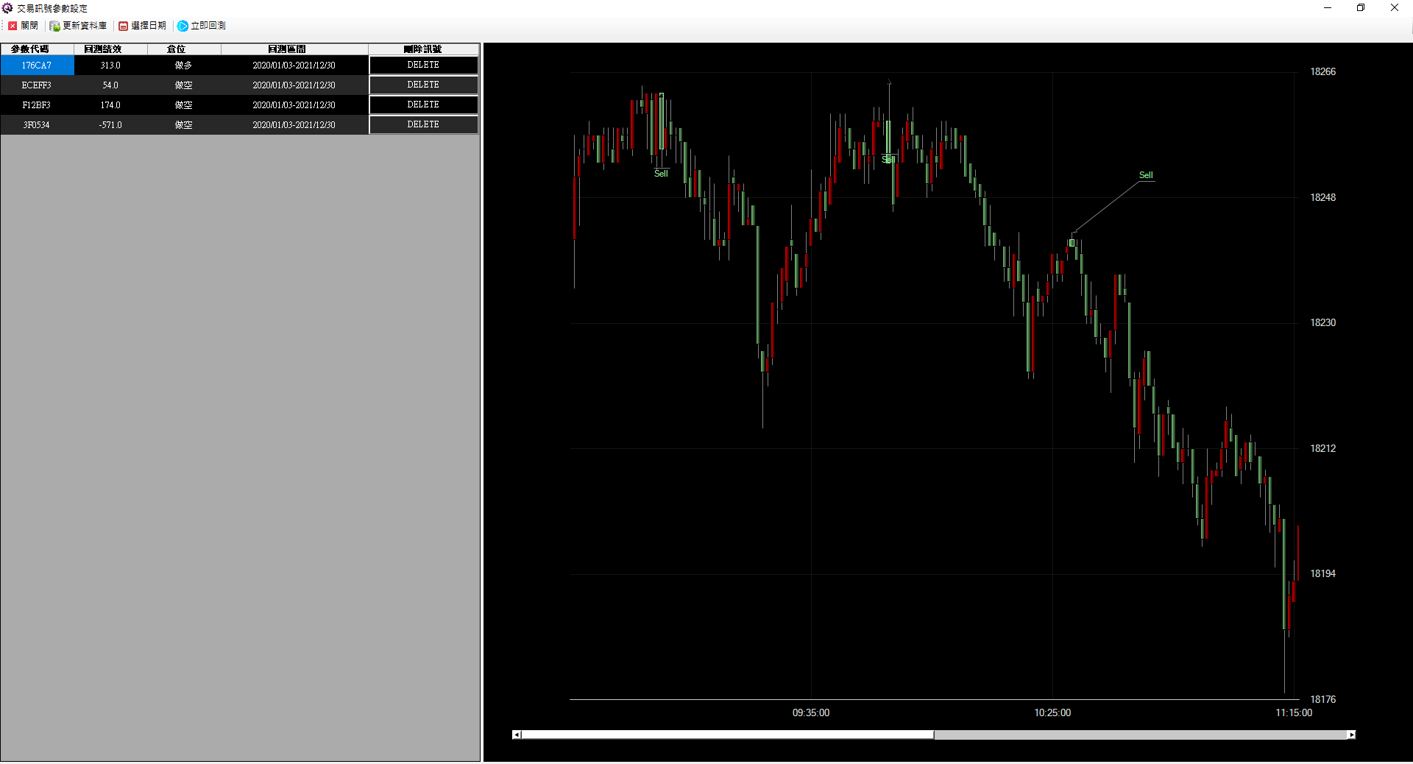Screen dimensions: 1413x764
Task: Click the red 關閉 close icon in toolbar
Action: 13,26
